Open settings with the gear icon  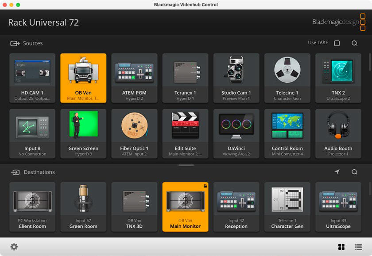pyautogui.click(x=14, y=247)
